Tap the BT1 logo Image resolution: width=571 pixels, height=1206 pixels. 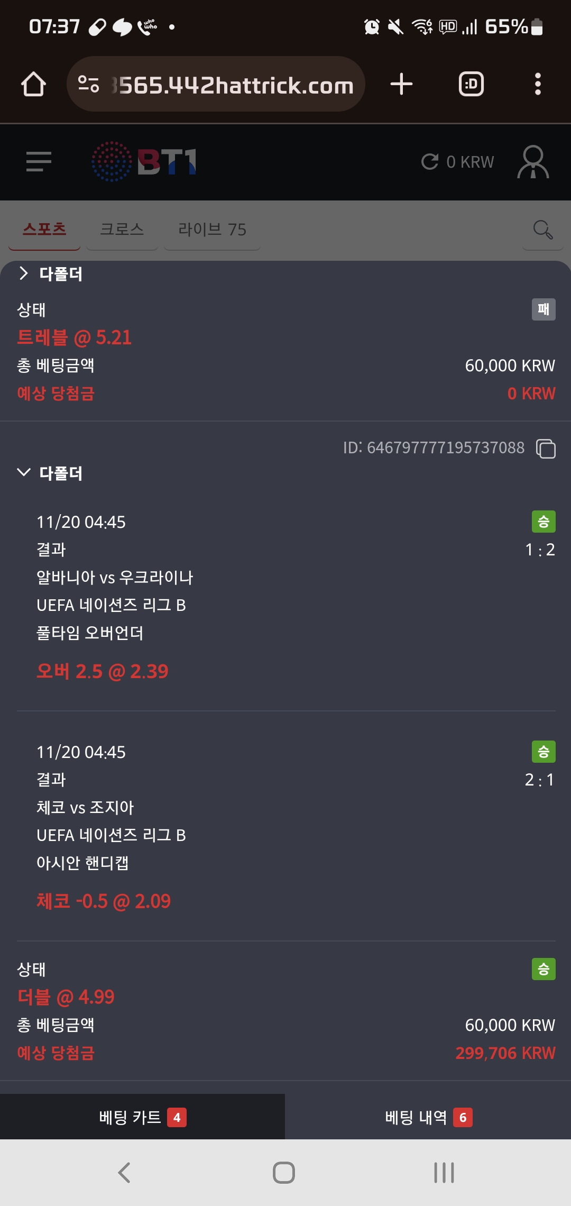(144, 161)
